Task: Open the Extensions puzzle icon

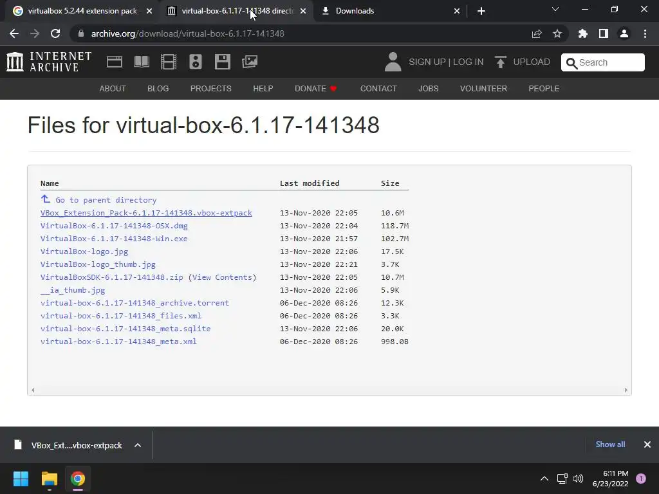Action: click(583, 33)
